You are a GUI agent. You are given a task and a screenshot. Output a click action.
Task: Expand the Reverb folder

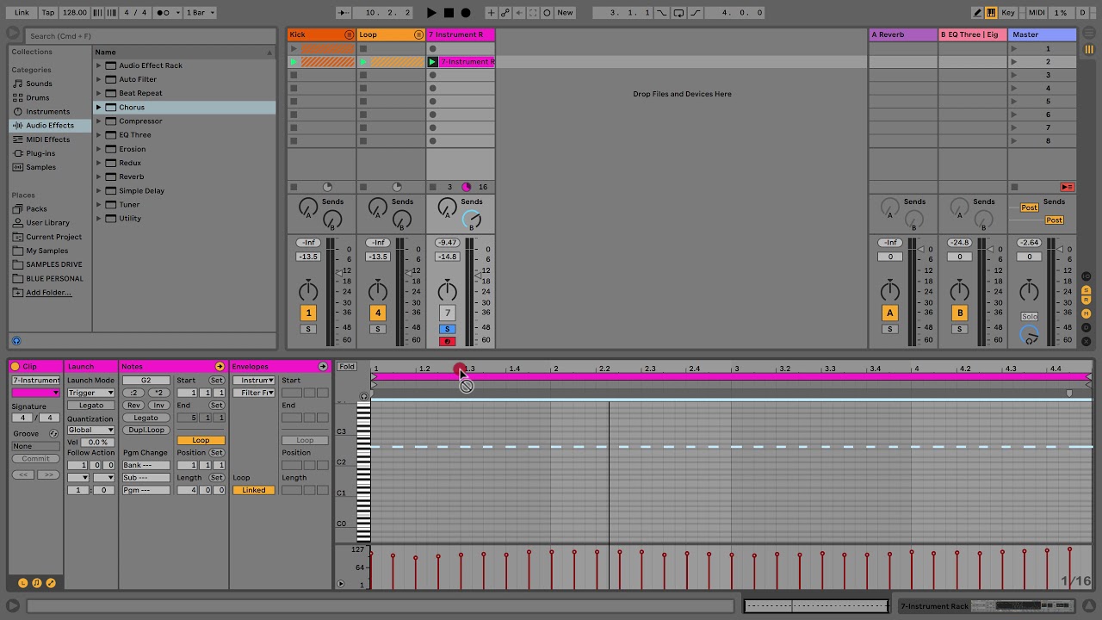[98, 177]
